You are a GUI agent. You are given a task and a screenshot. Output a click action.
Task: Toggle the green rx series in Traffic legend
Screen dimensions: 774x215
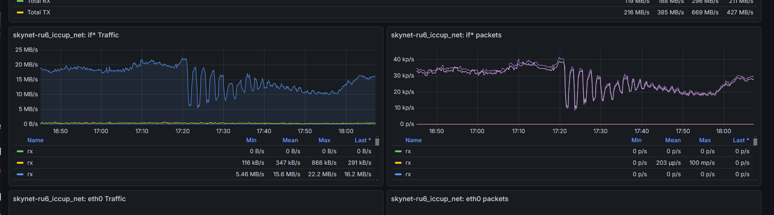(x=30, y=151)
